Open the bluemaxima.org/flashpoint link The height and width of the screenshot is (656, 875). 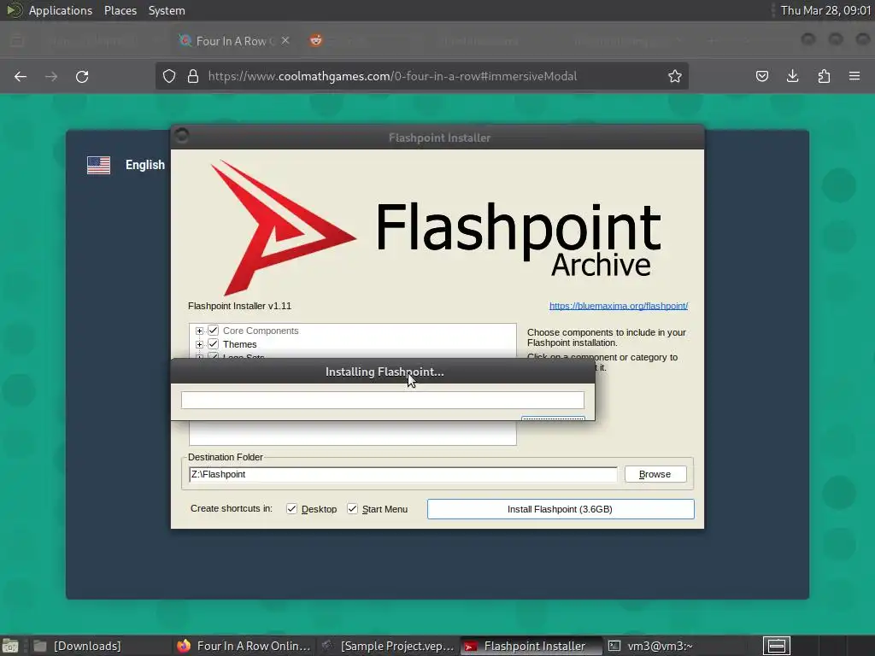point(619,306)
